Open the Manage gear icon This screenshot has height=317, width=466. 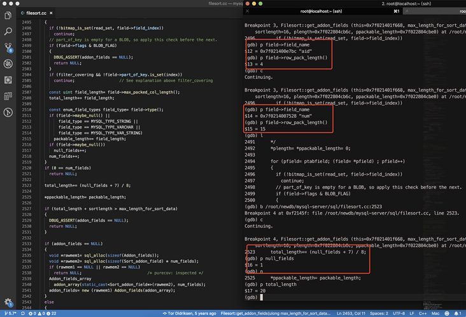[x=8, y=302]
